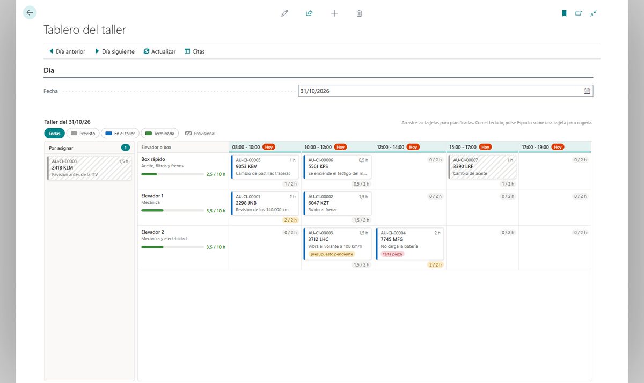The image size is (644, 383).
Task: Click the Elevador 1 row label
Action: pyautogui.click(x=152, y=196)
